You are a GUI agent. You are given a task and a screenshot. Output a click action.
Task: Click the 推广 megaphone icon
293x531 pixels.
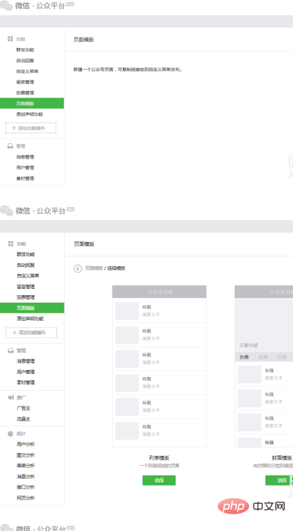click(11, 397)
